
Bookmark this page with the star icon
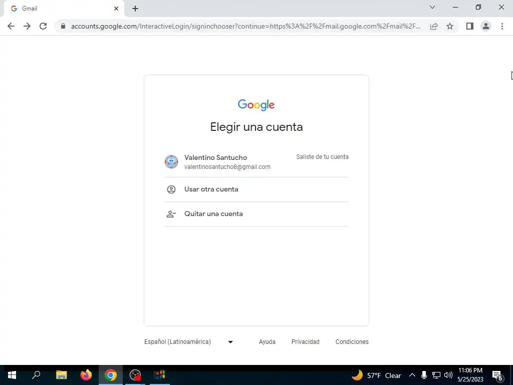pos(450,26)
